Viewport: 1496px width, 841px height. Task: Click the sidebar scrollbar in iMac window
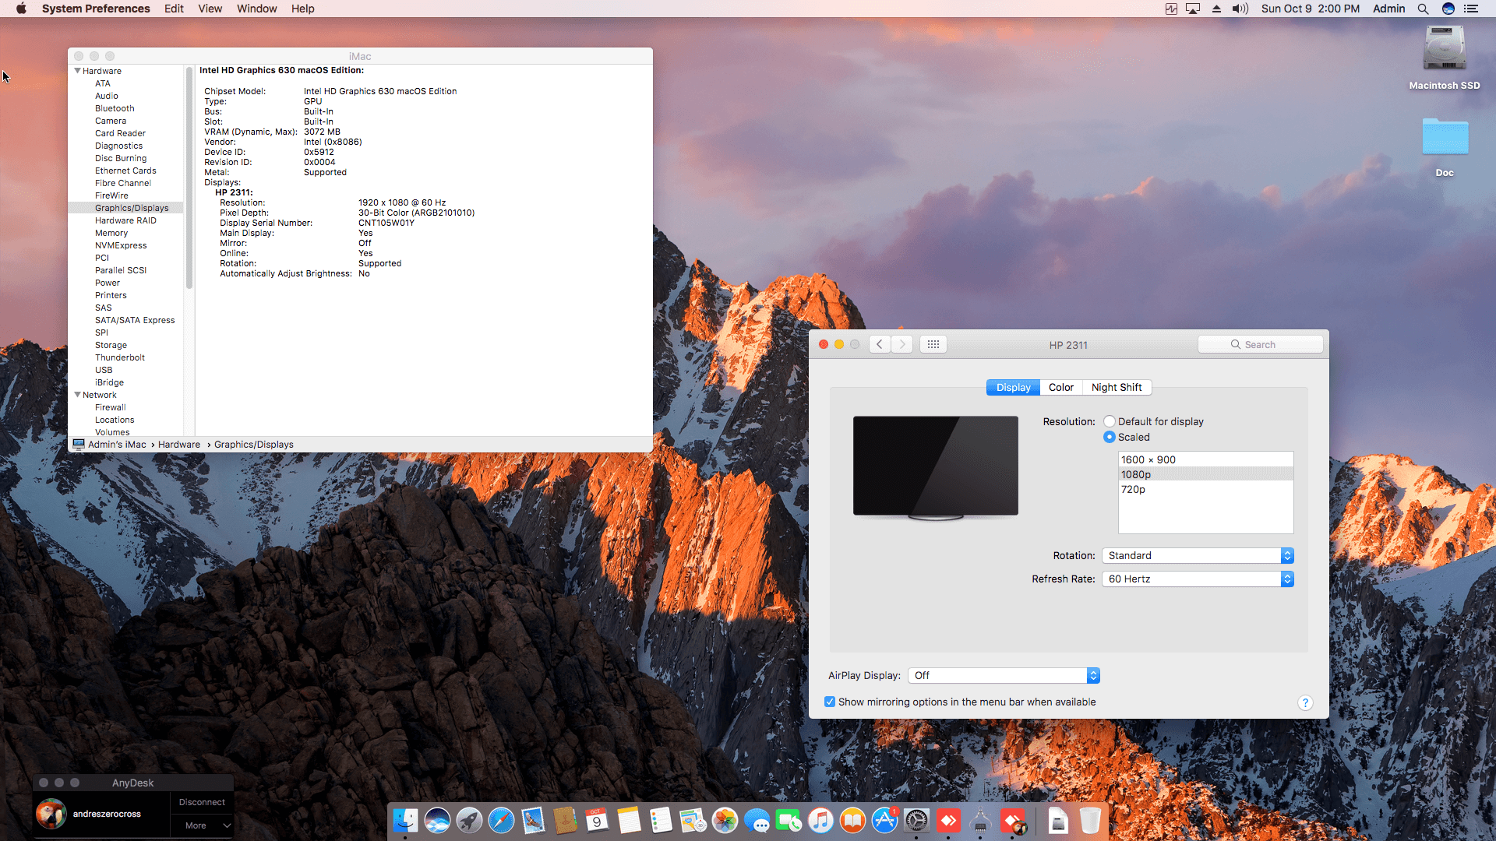click(189, 178)
